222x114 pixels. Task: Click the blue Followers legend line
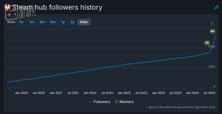[91, 102]
